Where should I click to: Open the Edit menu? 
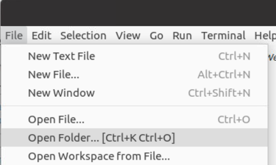(x=41, y=36)
